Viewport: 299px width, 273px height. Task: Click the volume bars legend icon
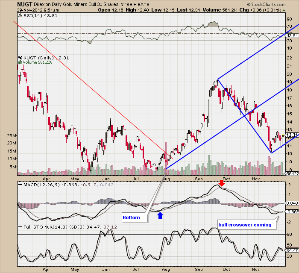click(x=20, y=62)
